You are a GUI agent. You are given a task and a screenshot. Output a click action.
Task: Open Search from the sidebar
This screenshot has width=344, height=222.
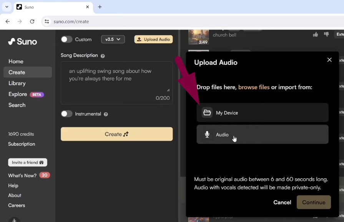click(17, 105)
